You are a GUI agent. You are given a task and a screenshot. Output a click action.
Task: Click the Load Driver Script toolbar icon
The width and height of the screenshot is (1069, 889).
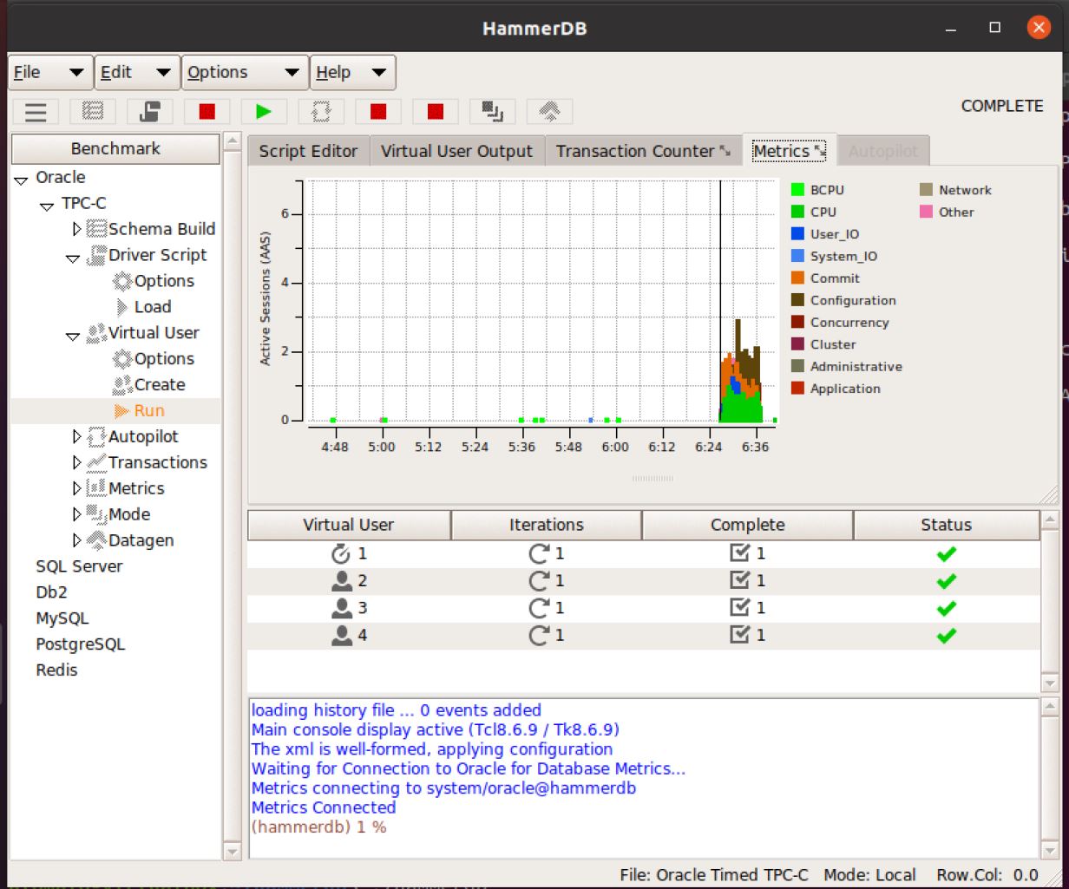pyautogui.click(x=149, y=111)
